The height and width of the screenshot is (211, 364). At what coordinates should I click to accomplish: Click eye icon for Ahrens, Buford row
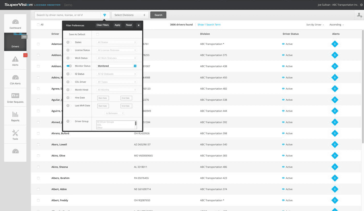[283, 133]
